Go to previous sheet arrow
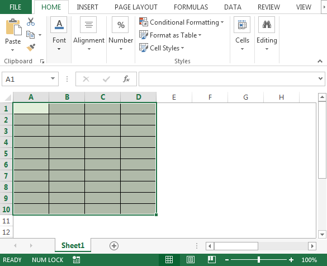This screenshot has width=327, height=266. [15, 245]
